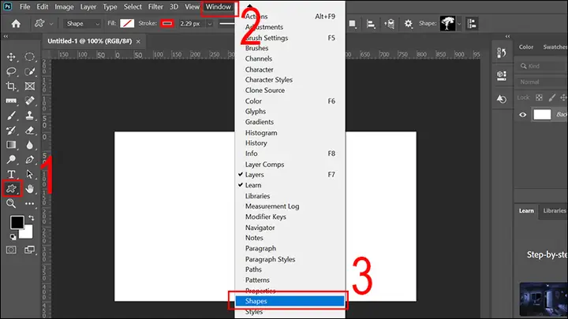This screenshot has width=568, height=319.
Task: Select the Ruler tool
Action: (x=11, y=101)
